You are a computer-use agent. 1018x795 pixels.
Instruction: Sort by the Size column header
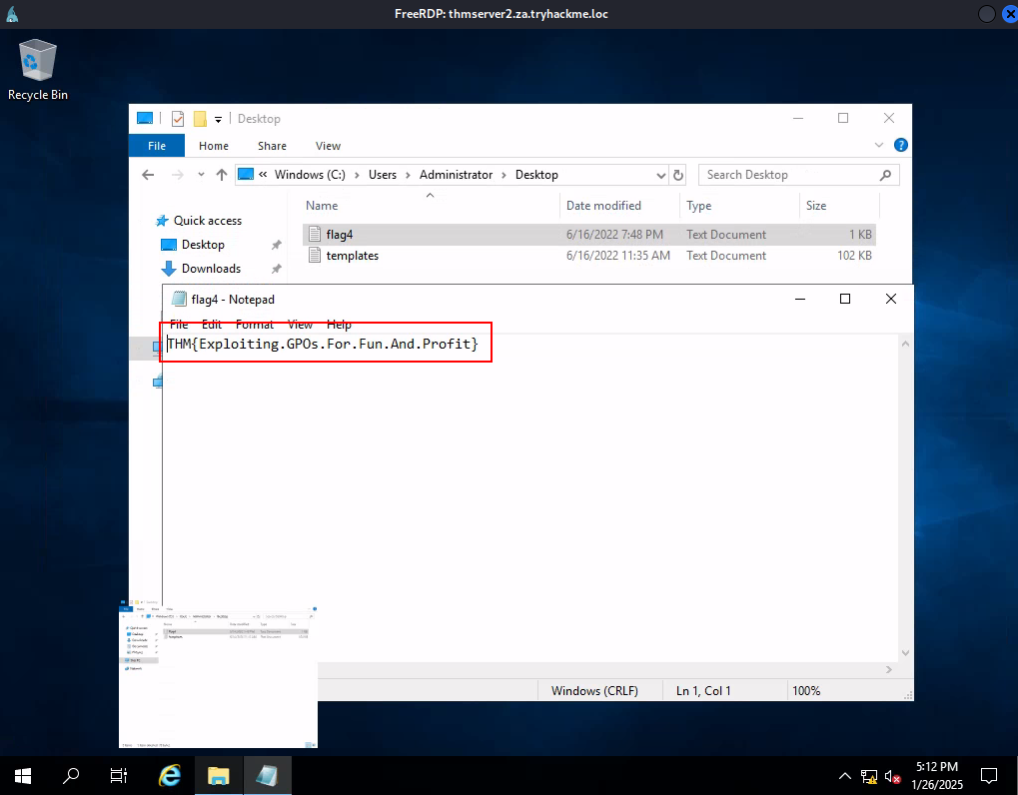pos(816,206)
